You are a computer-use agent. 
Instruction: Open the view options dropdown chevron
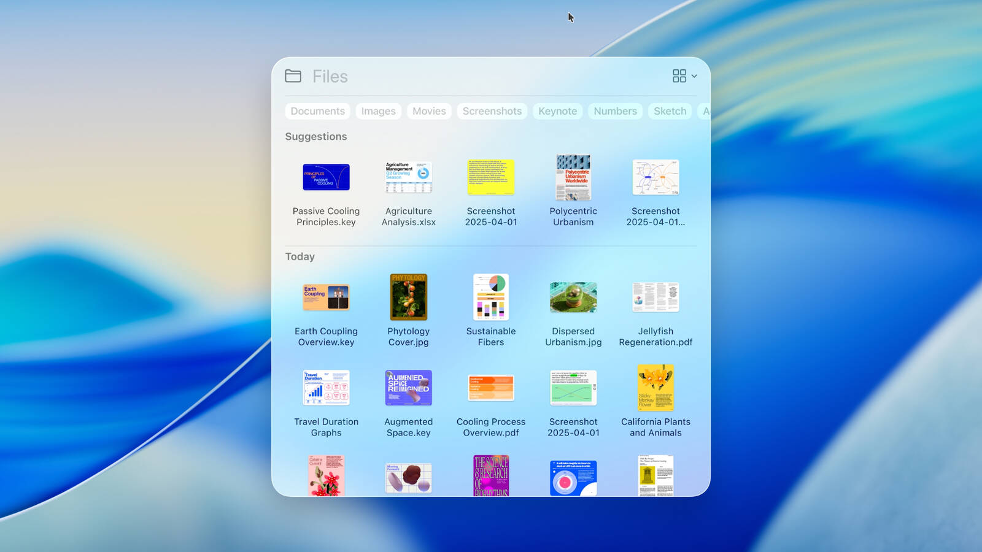pos(694,76)
